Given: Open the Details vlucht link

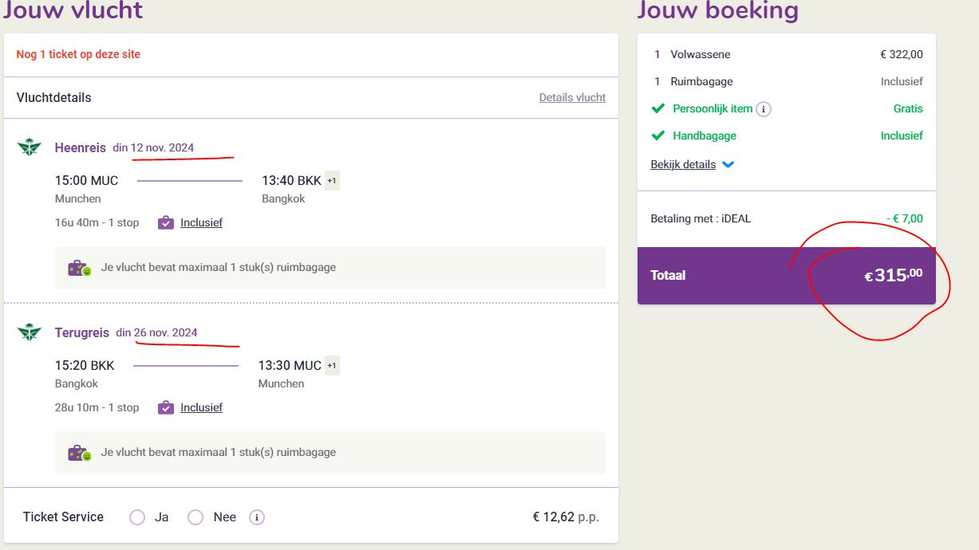Looking at the screenshot, I should (x=572, y=97).
